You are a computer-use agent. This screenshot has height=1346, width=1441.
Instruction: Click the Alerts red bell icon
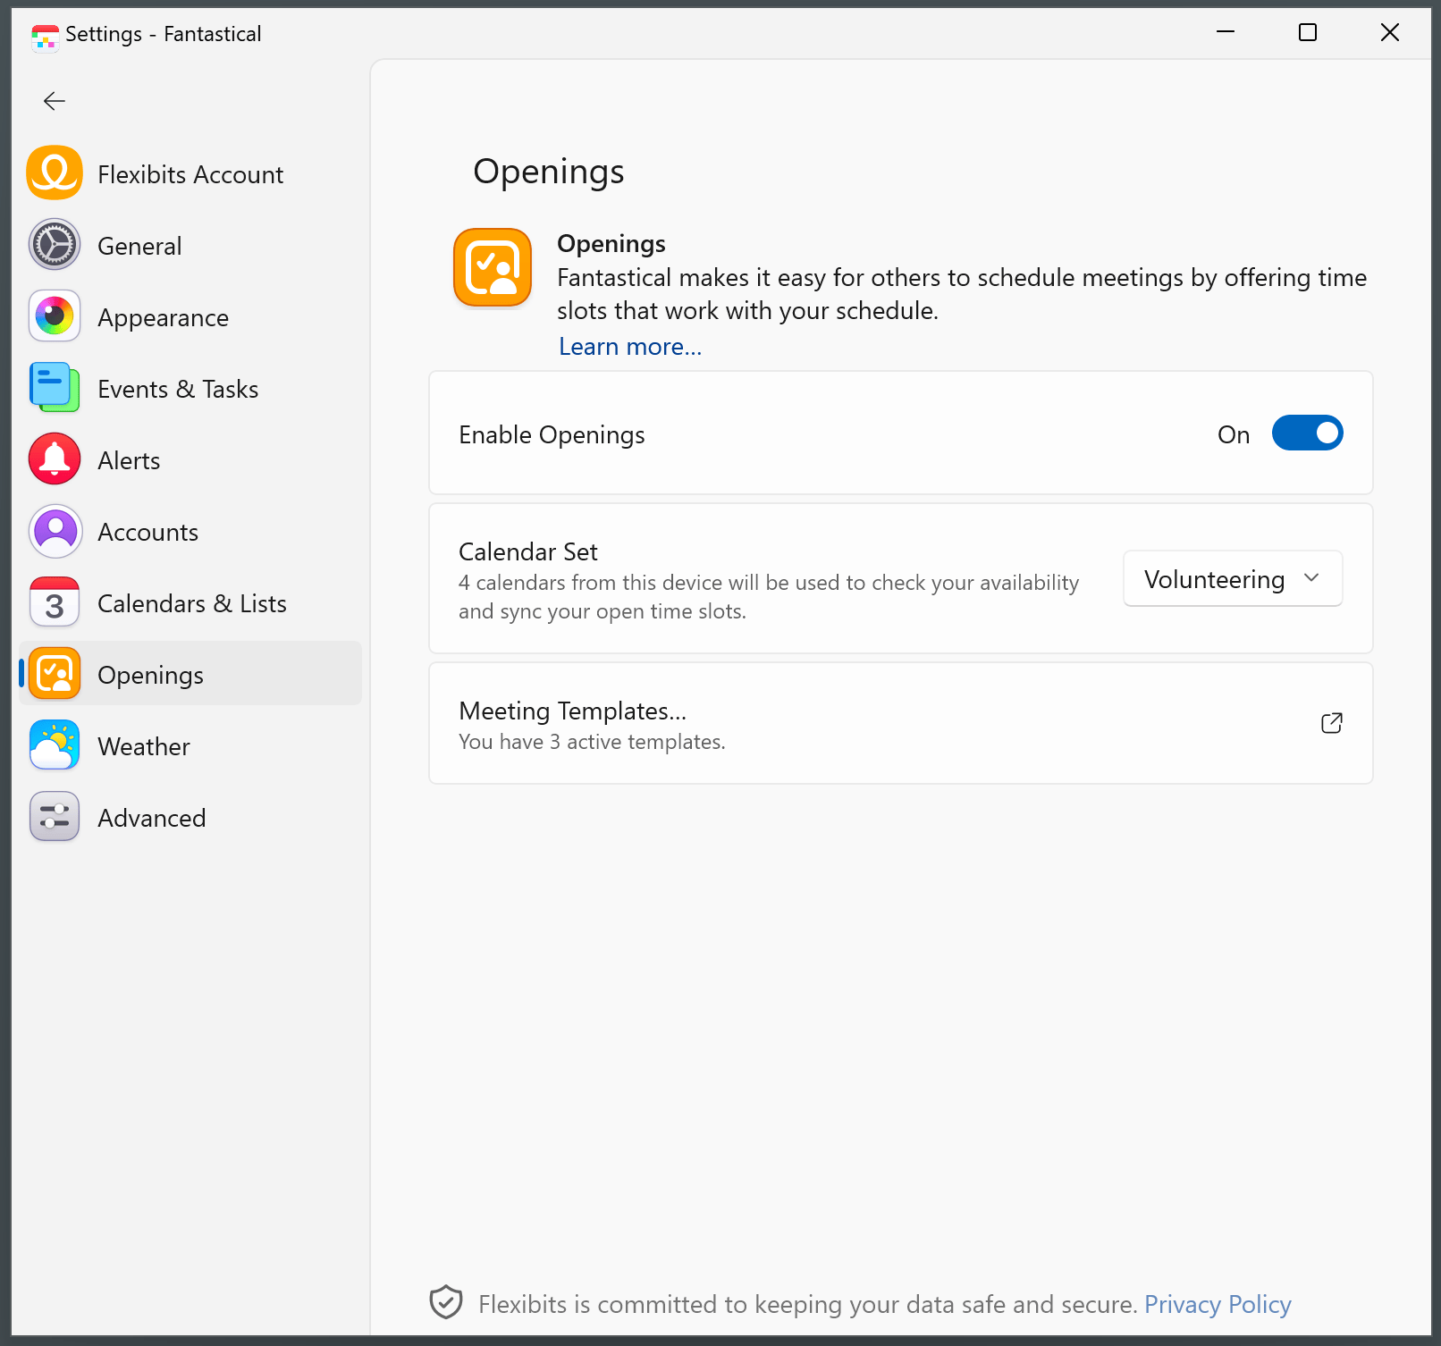55,458
